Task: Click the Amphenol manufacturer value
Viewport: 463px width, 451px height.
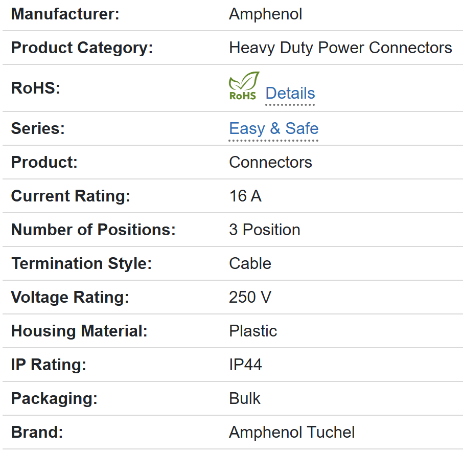Action: click(x=265, y=14)
